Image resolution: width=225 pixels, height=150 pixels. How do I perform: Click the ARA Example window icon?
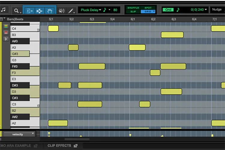(x=36, y=146)
